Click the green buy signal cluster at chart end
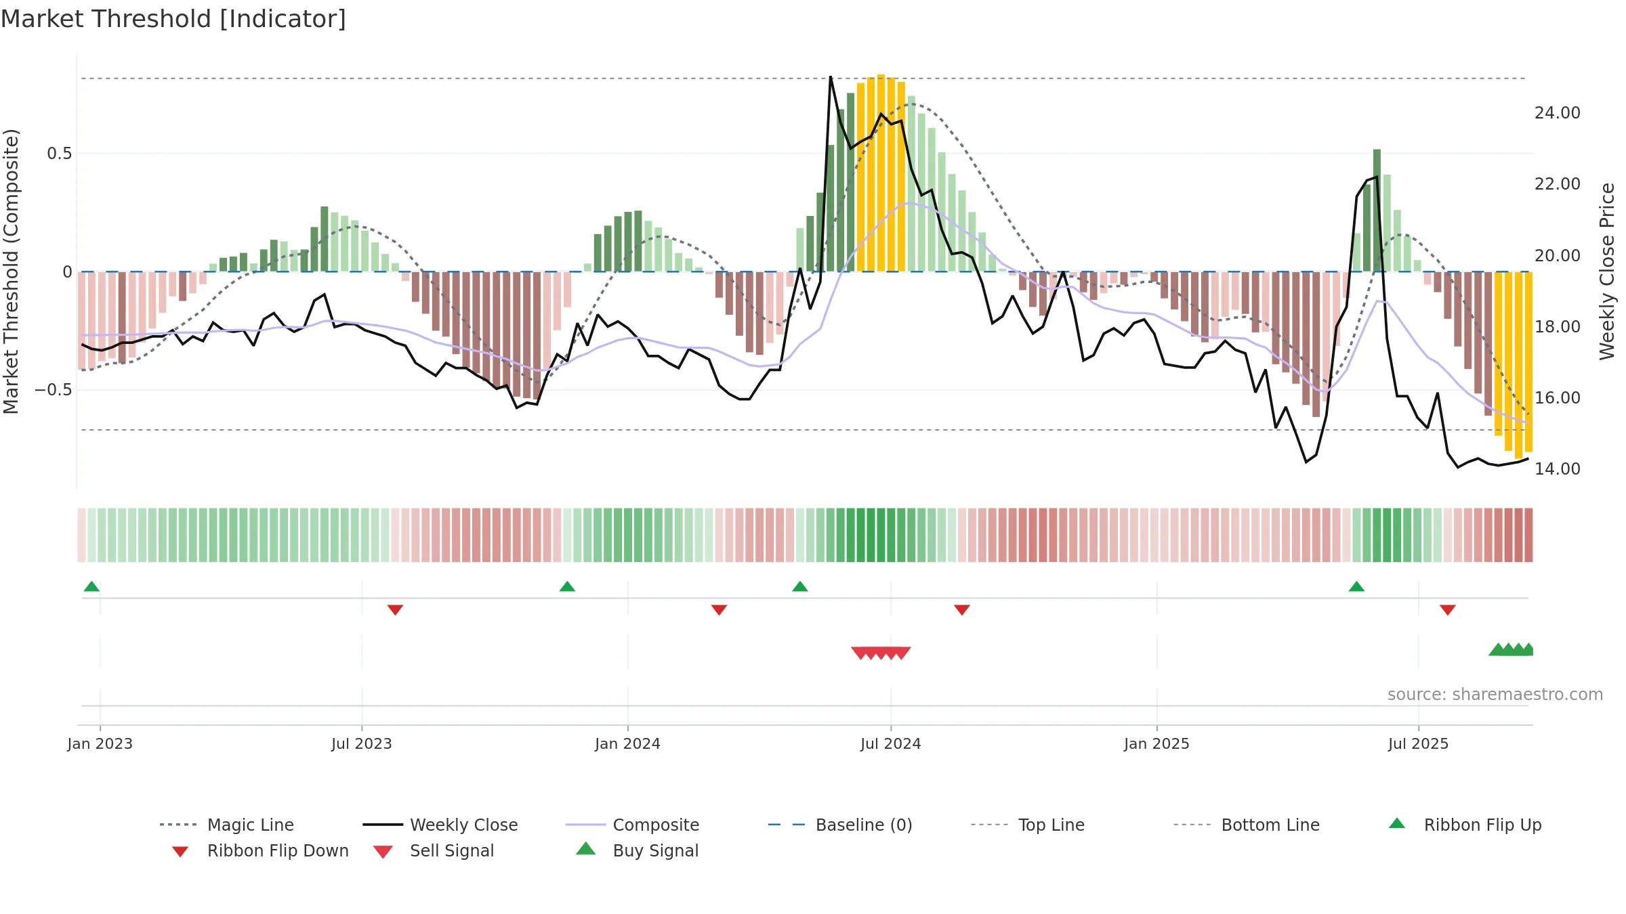 (x=1510, y=649)
